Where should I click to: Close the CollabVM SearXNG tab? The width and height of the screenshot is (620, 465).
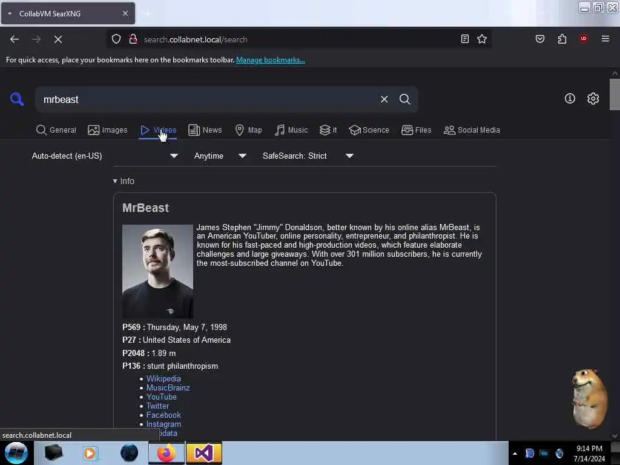(x=125, y=13)
